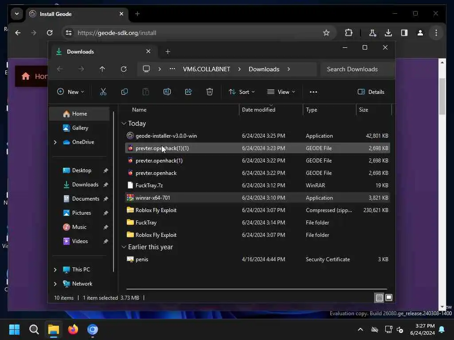Click the Delete trash can icon
454x340 pixels.
(x=210, y=92)
